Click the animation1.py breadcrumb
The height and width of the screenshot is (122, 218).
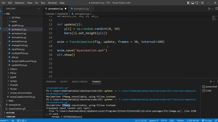click(x=82, y=14)
